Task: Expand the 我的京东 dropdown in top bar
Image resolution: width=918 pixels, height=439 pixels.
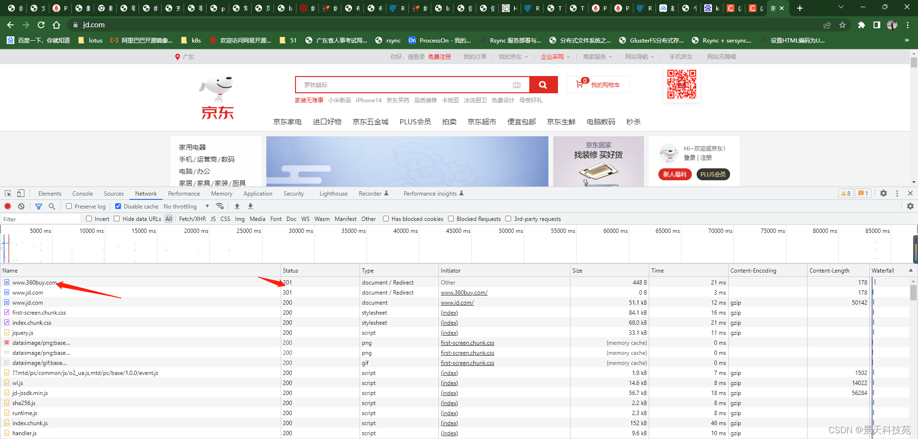Action: point(514,56)
